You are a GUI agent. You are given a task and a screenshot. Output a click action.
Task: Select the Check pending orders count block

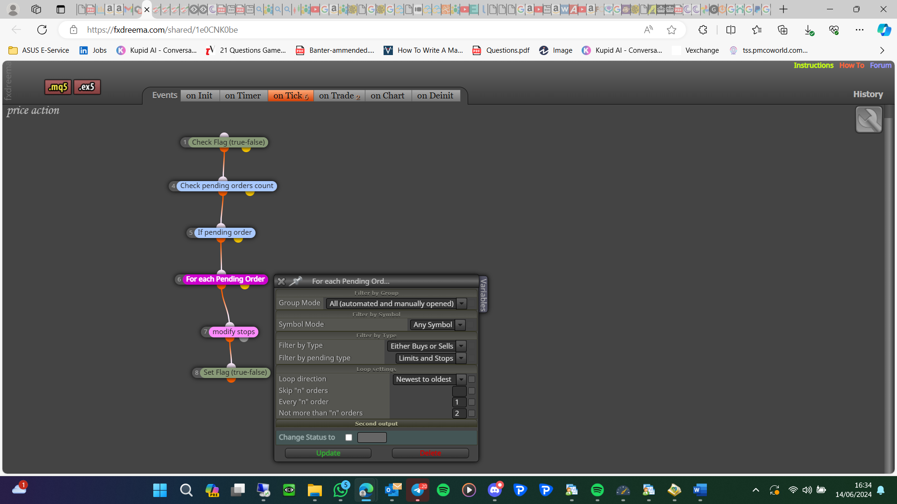(x=227, y=186)
